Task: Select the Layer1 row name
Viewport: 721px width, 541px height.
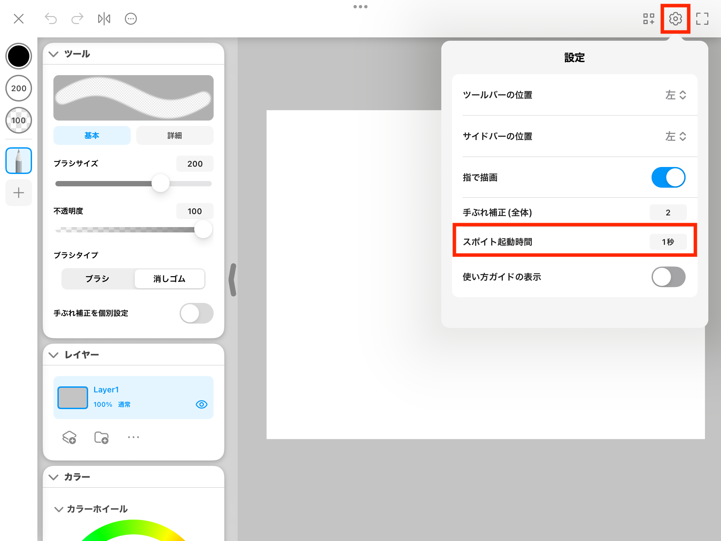Action: coord(106,390)
